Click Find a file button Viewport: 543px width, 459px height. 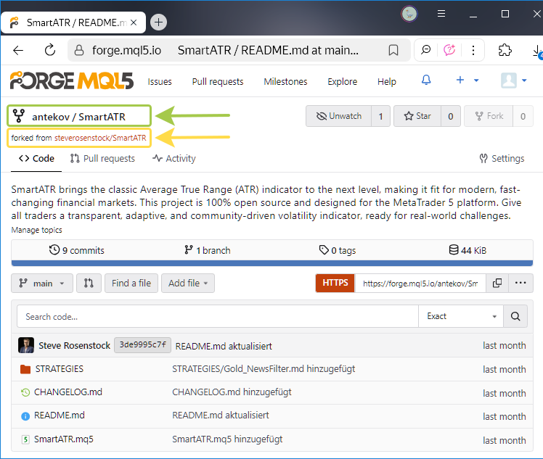(131, 284)
